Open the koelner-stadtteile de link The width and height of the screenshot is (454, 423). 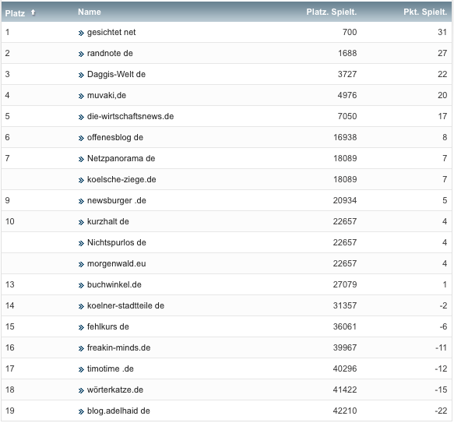click(x=125, y=305)
